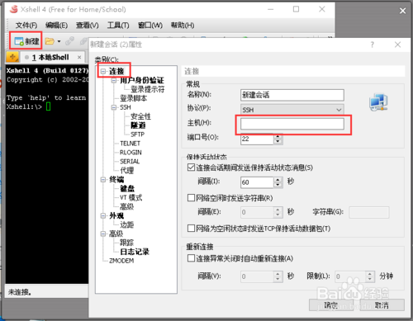Close the 本地Shell tab
The image size is (413, 321).
(79, 57)
